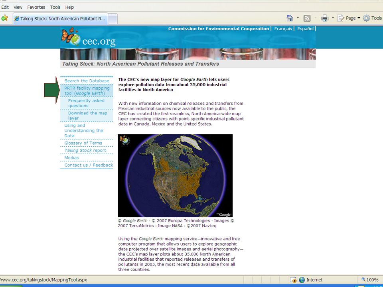Open PRTR facility mapping tool link
This screenshot has width=383, height=287.
(87, 90)
